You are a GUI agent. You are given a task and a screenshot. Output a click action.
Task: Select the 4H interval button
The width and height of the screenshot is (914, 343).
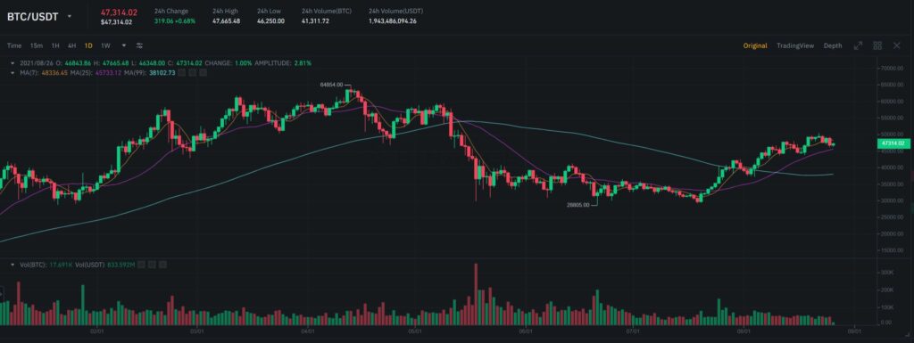pos(71,45)
